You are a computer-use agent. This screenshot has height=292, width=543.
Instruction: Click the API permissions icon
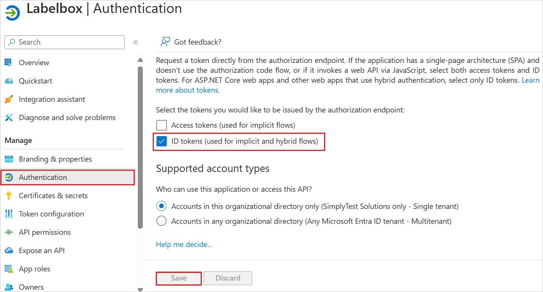coord(9,232)
